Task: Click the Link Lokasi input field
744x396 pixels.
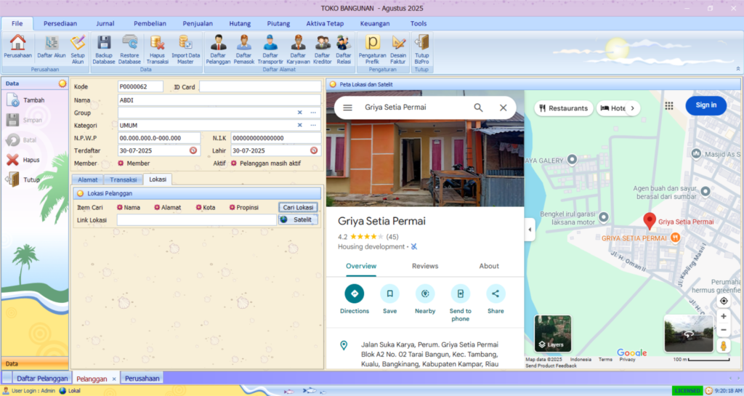Action: pos(196,219)
